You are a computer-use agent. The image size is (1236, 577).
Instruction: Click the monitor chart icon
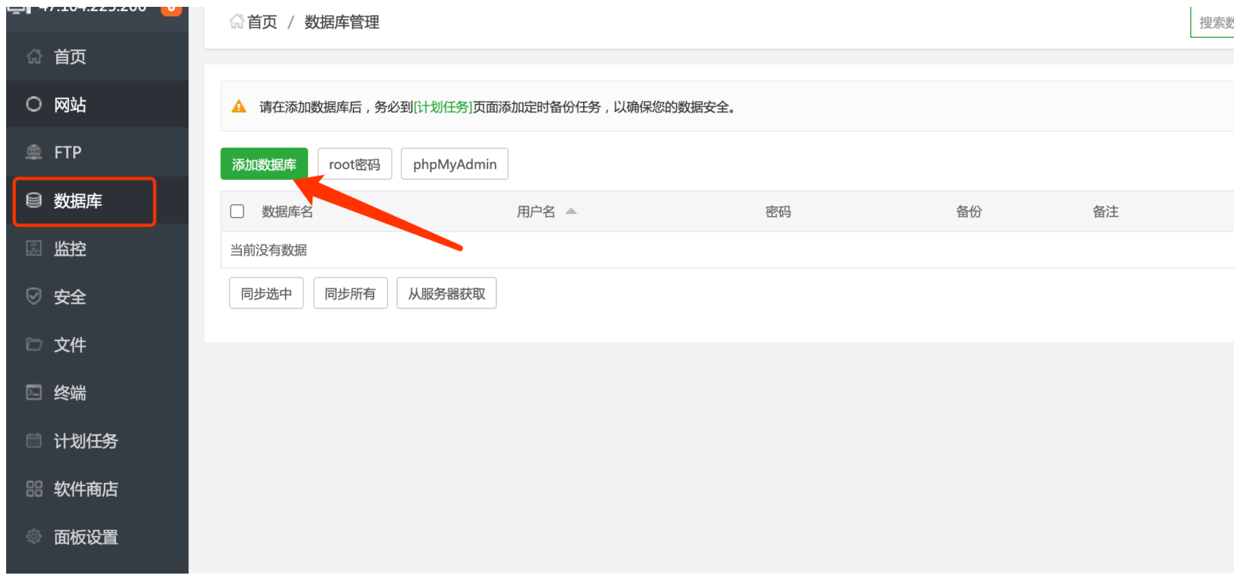34,248
